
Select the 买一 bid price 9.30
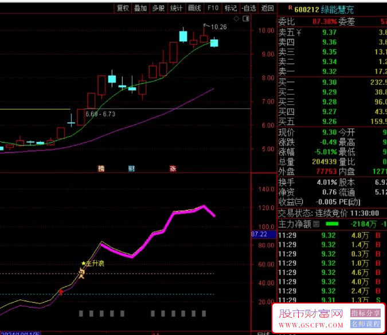(330, 82)
